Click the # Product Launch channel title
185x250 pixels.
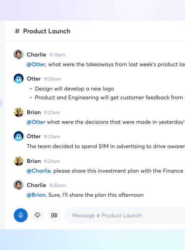(42, 31)
